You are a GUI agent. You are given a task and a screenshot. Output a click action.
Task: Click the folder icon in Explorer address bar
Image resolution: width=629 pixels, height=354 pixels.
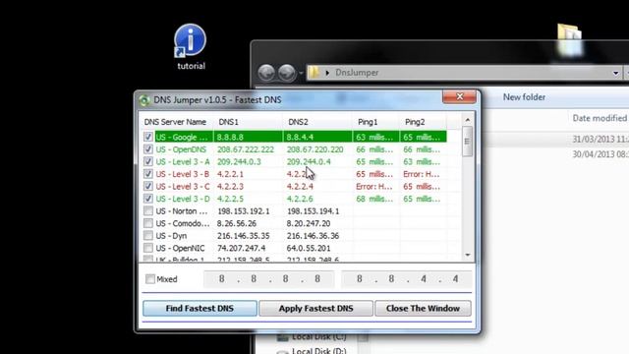[314, 73]
